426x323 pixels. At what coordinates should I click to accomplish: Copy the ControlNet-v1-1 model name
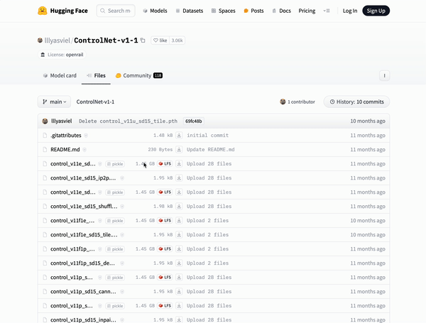click(x=143, y=40)
